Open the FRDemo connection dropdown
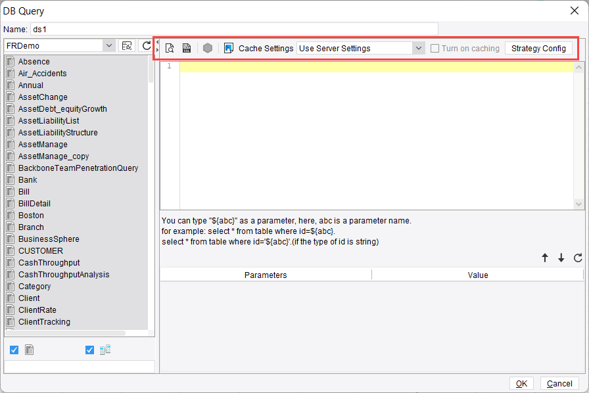Viewport: 589px width, 393px height. point(110,46)
